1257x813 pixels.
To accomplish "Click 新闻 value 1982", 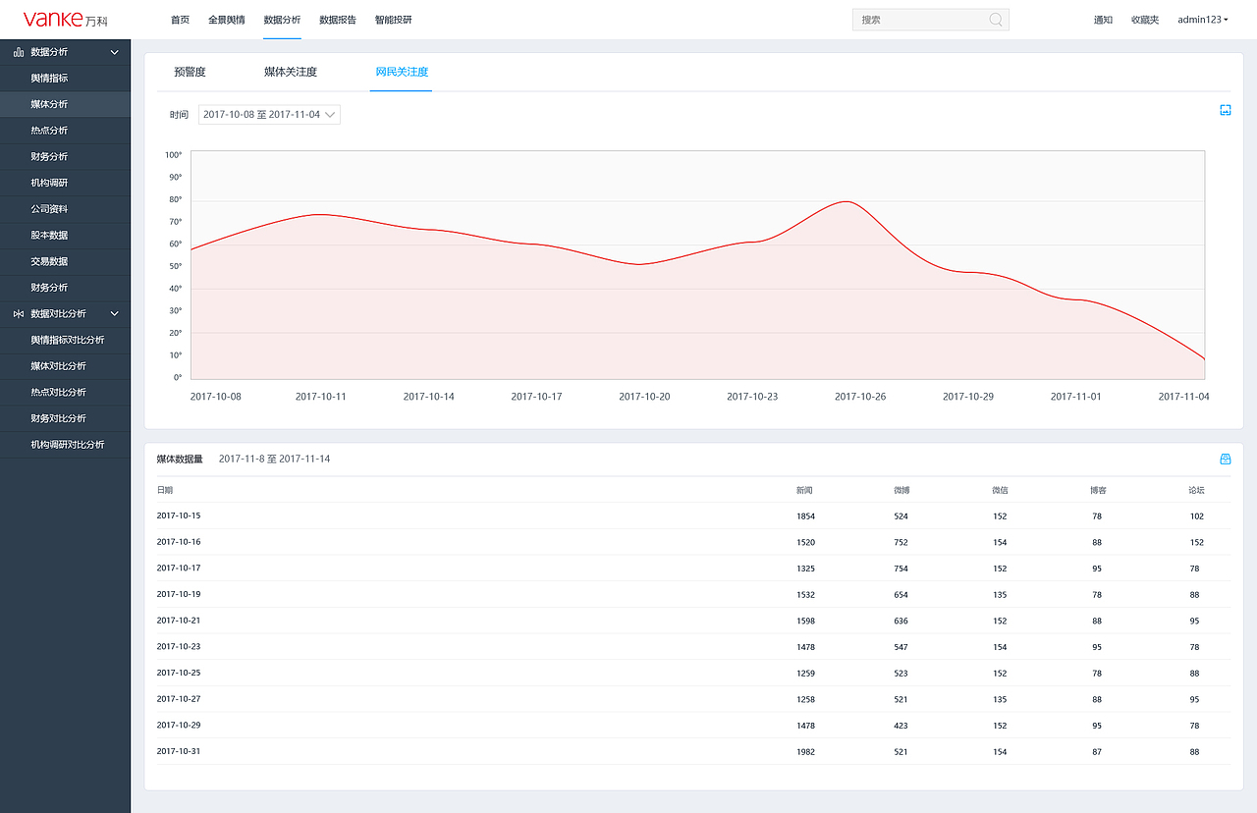I will [x=806, y=752].
